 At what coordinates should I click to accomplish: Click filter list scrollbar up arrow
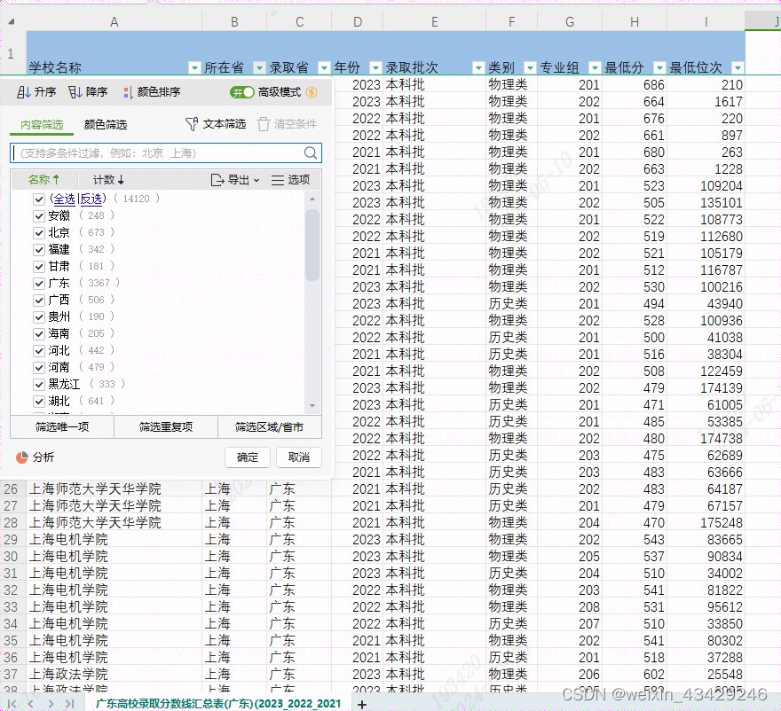[312, 199]
